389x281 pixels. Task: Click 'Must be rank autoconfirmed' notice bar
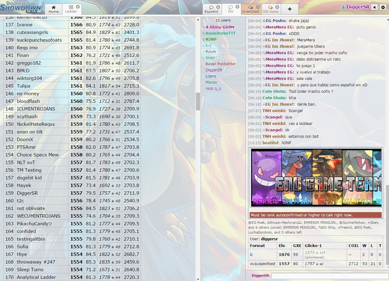[x=315, y=215]
